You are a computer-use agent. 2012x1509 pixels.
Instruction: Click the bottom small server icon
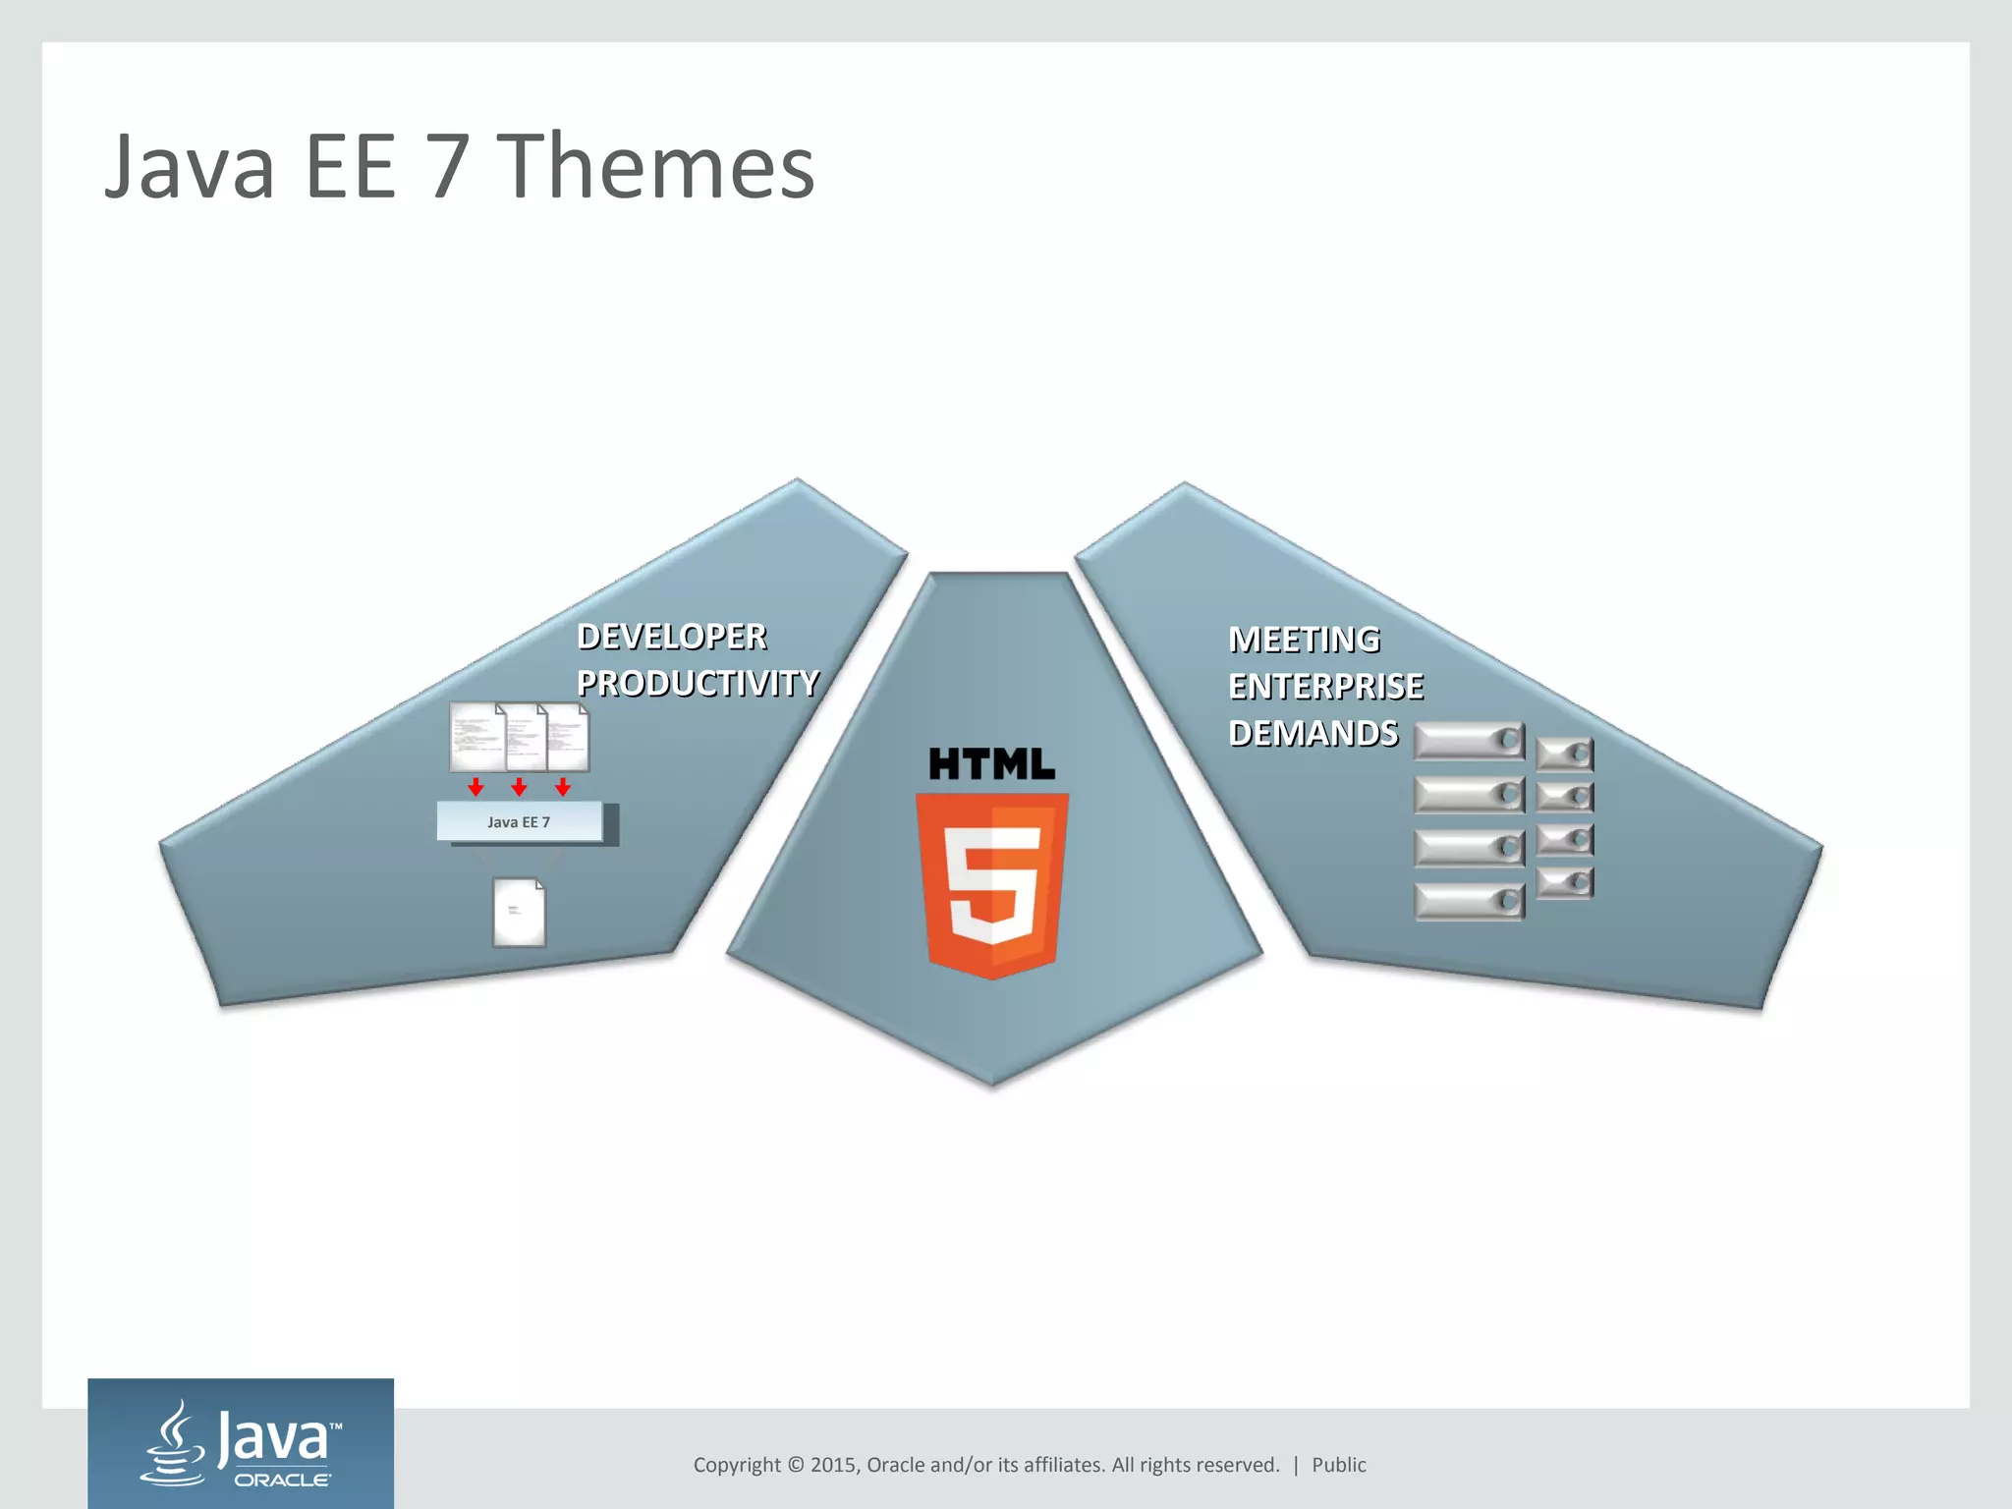click(1564, 883)
